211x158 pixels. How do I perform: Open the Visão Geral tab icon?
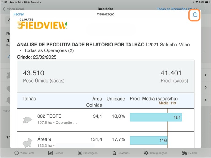[17, 153]
